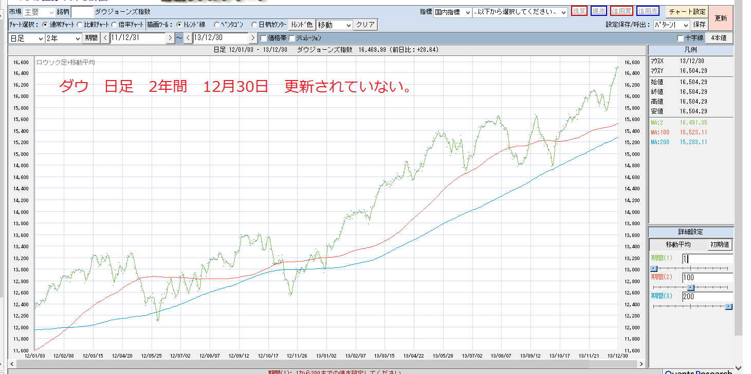This screenshot has height=374, width=751.
Task: Click 保存 to save settings pattern
Action: (699, 25)
